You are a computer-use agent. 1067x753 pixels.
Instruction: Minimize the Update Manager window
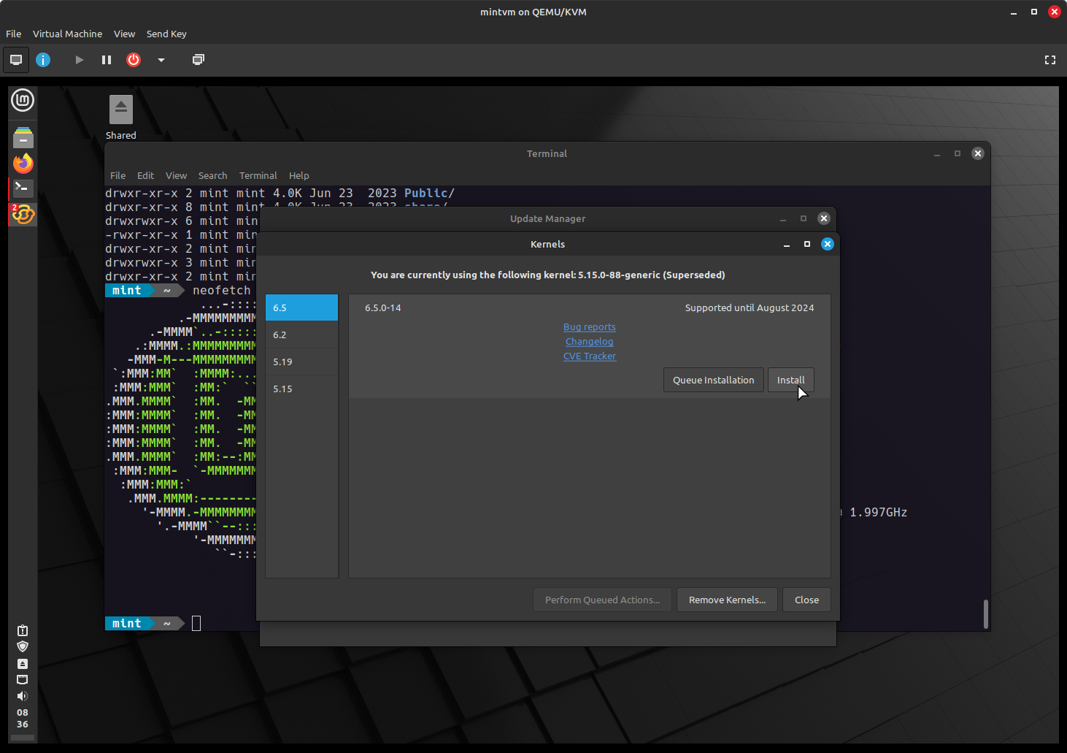pos(782,218)
